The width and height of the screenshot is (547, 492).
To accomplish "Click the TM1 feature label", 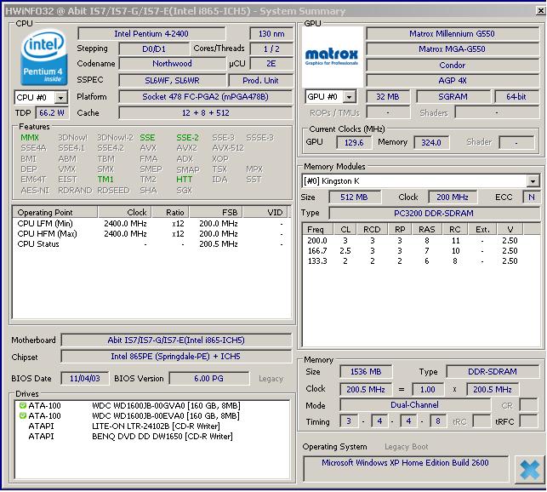I will tap(105, 180).
